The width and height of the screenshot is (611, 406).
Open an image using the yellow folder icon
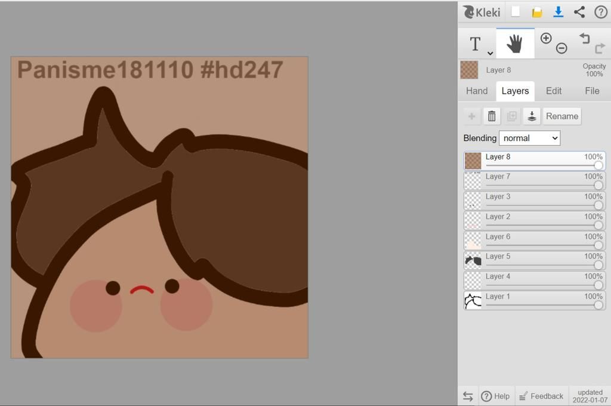[537, 13]
